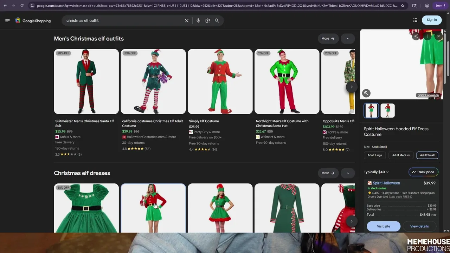
Task: Share the product from detail panel
Action: tap(416, 36)
